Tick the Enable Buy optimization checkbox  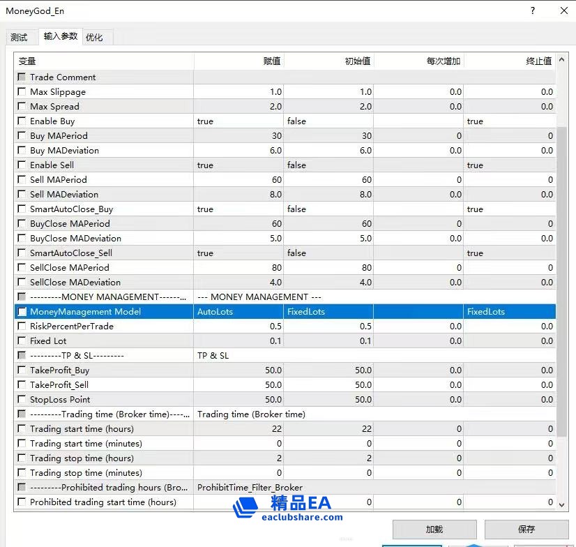22,121
